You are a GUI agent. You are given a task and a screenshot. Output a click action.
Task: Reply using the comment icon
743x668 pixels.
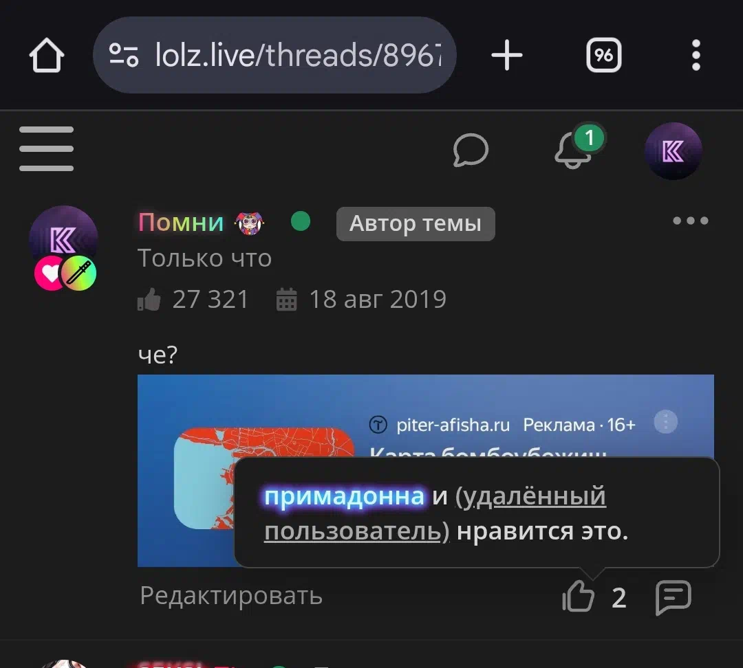pos(673,597)
